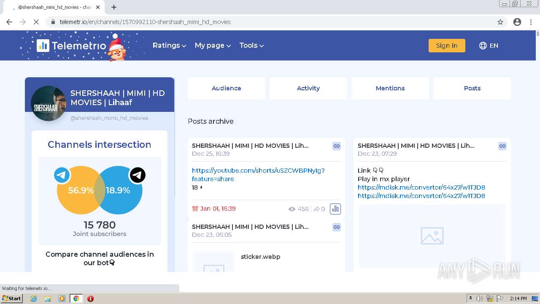Click the Dec 25 post channel title
The image size is (540, 304).
click(250, 146)
